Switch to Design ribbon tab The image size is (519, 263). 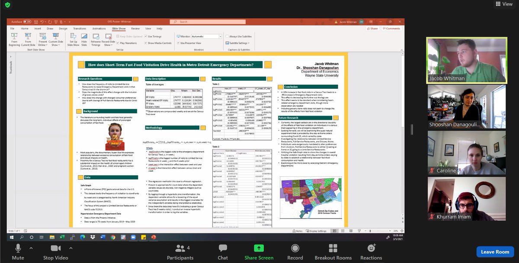[x=63, y=28]
